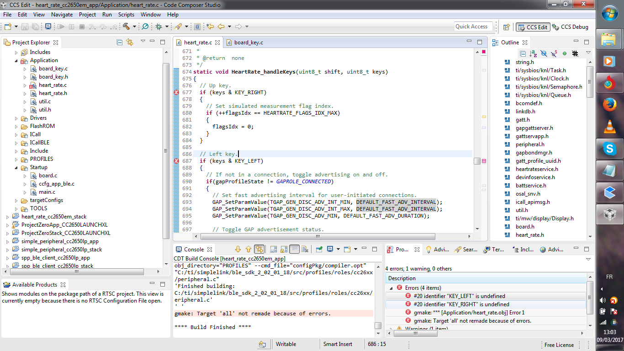Go to next error in Console
Image resolution: width=624 pixels, height=351 pixels.
(x=238, y=249)
